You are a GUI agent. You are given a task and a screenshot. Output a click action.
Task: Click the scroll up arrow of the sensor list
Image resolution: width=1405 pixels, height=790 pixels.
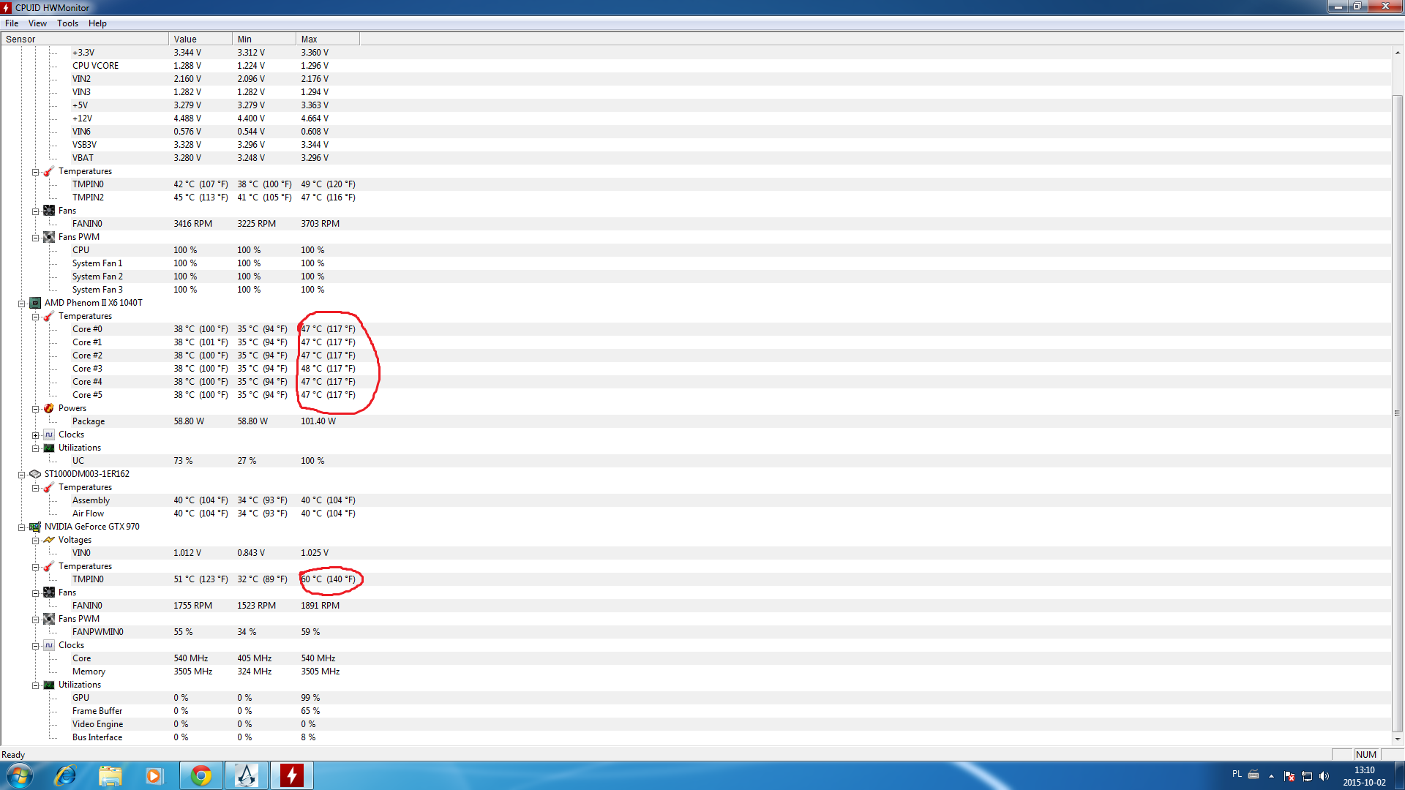1398,53
